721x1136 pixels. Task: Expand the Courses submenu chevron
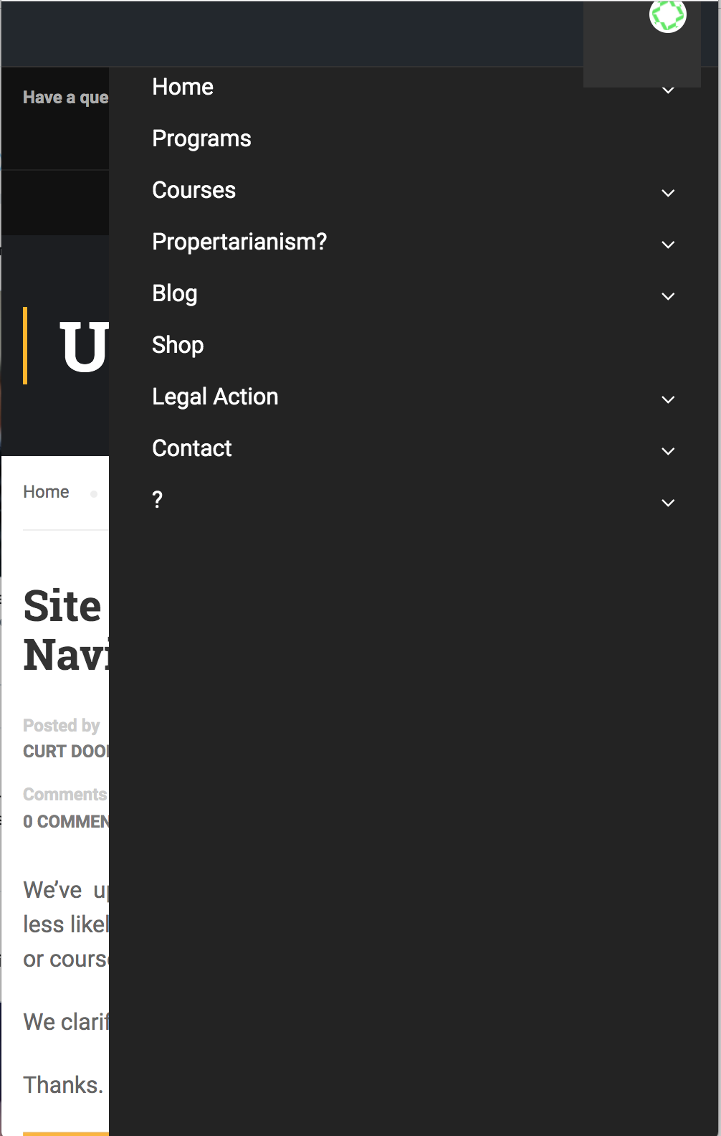tap(668, 193)
